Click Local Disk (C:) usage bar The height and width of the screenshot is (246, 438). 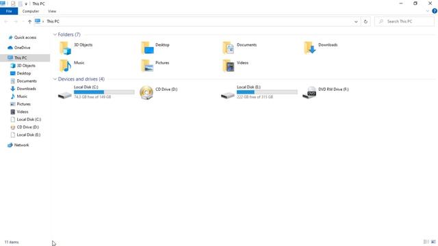pos(104,92)
